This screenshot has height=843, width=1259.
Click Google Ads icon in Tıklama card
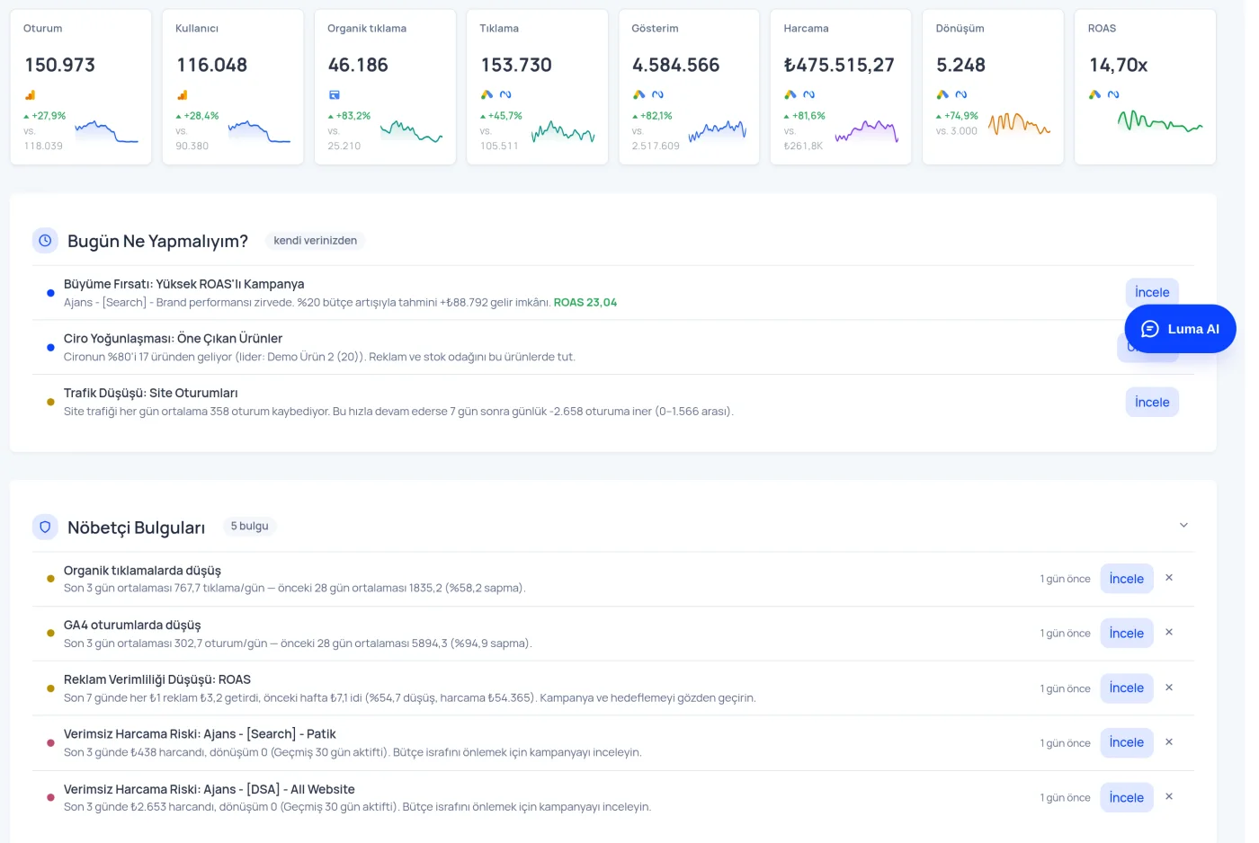pos(487,94)
